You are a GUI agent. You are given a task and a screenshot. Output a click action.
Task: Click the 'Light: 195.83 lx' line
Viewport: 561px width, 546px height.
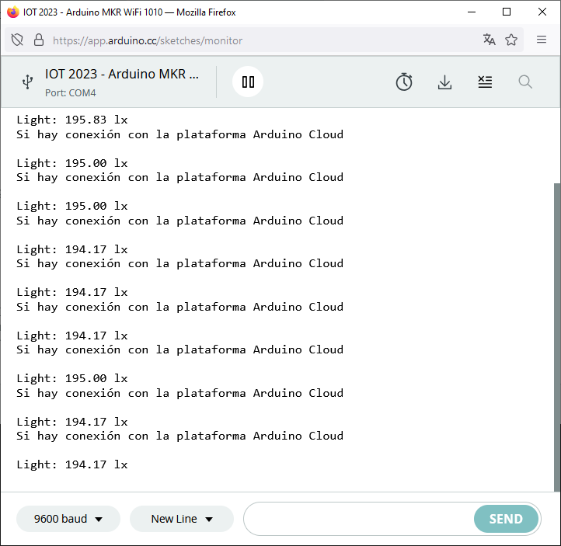coord(72,120)
